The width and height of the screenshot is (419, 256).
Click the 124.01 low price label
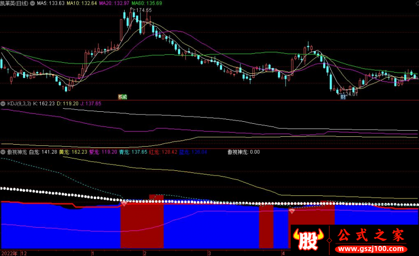click(350, 94)
